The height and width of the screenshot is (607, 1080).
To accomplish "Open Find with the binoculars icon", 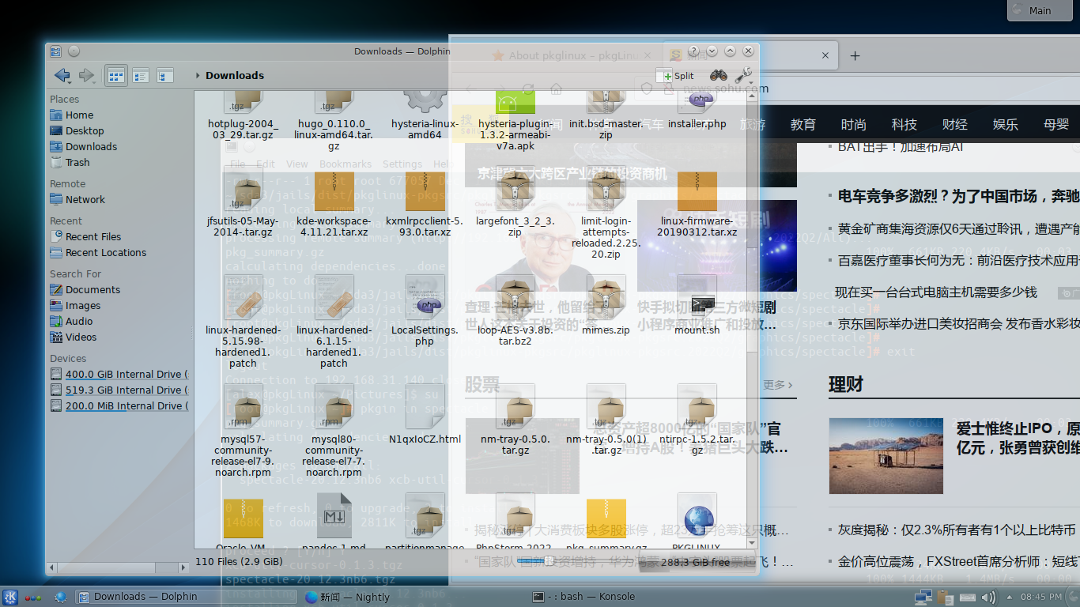I will [718, 76].
